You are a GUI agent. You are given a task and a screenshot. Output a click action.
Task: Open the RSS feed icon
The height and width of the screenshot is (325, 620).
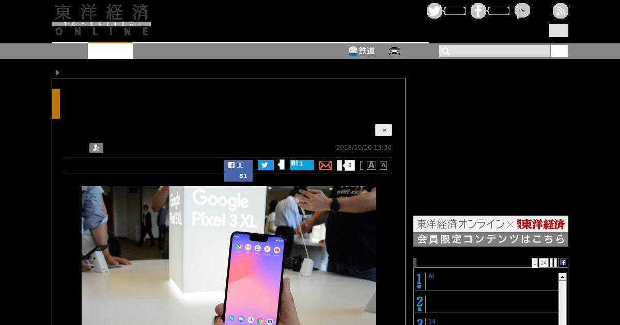(x=561, y=11)
